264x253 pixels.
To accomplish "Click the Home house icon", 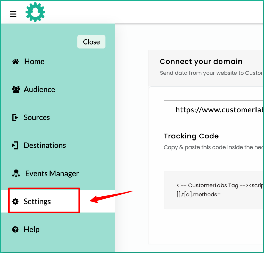I will pos(15,62).
